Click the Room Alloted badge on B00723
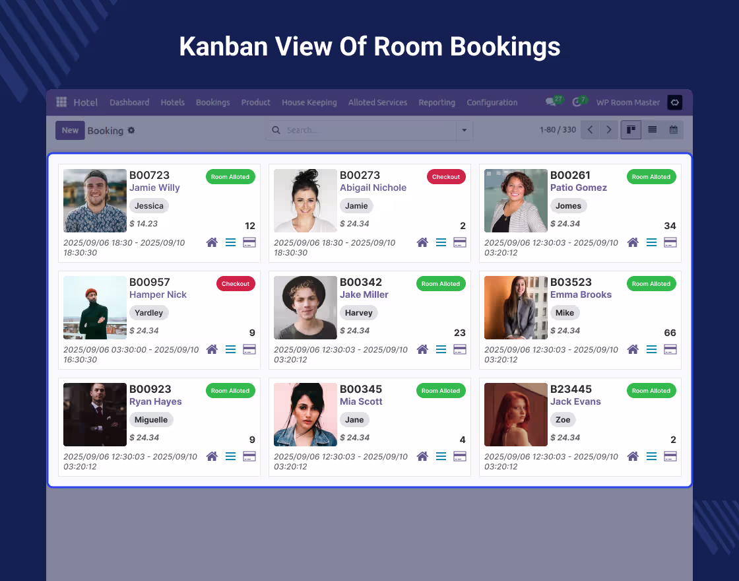Viewport: 739px width, 581px height. coord(230,177)
